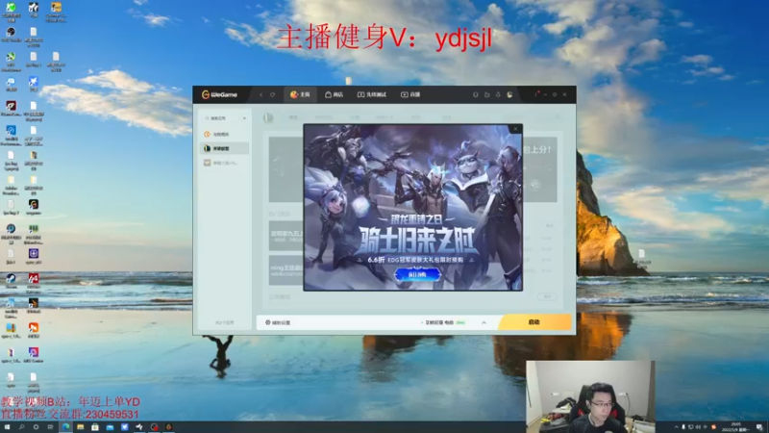Click the League of Legends logo in game header
The image size is (769, 433).
point(268,117)
